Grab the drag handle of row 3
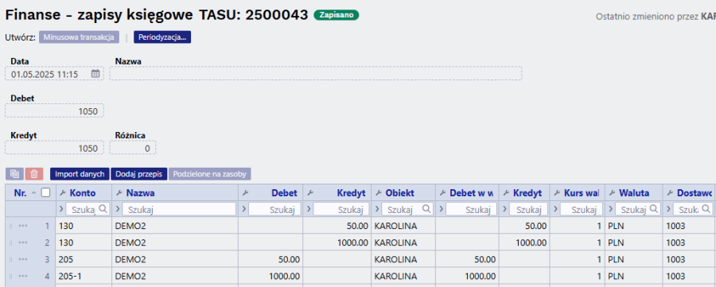This screenshot has width=716, height=287. [x=10, y=260]
